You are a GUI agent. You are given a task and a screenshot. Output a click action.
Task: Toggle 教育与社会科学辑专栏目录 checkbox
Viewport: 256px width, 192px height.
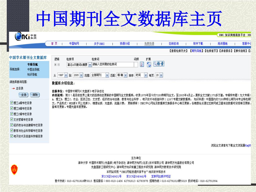click(11, 130)
